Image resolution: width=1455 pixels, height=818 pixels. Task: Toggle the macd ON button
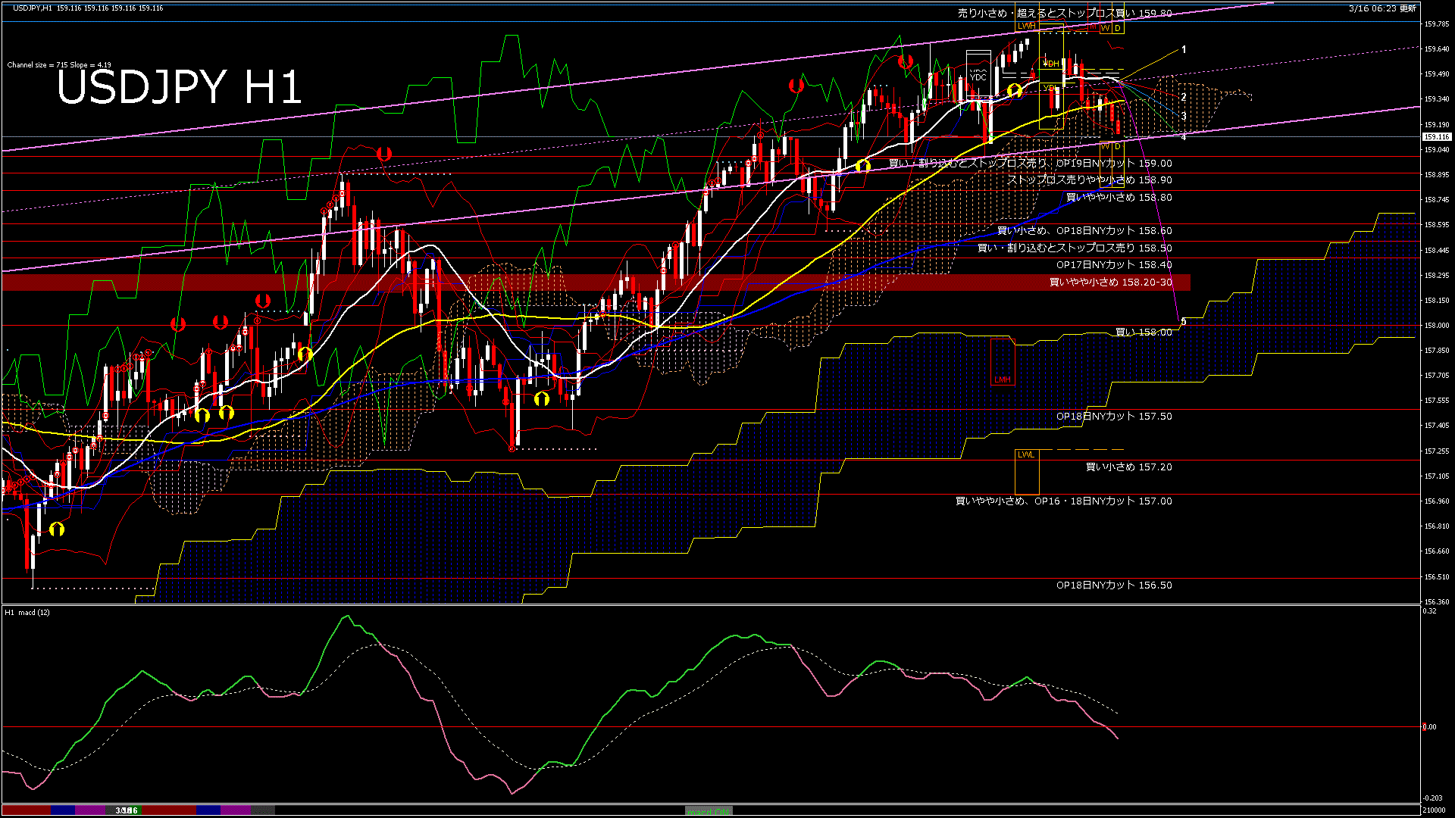709,811
